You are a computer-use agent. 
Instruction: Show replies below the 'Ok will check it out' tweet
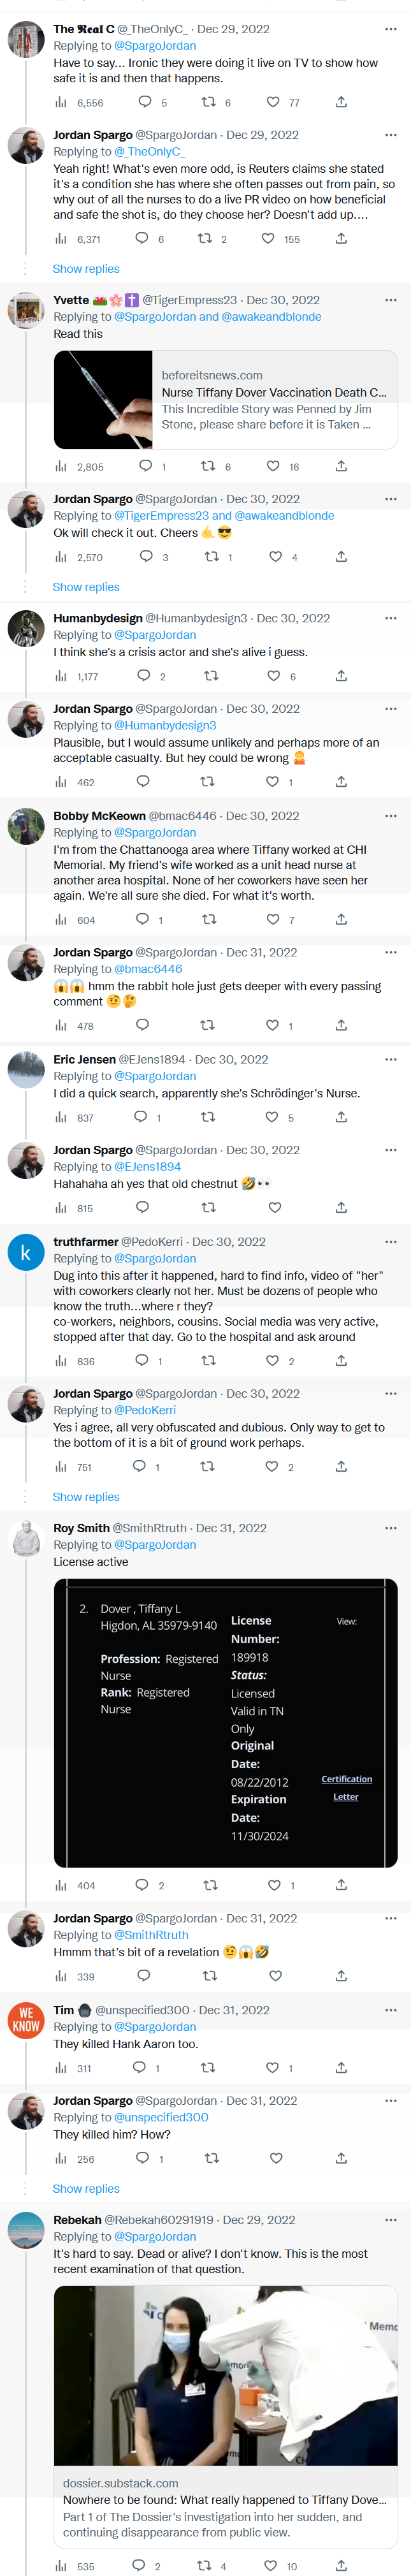(86, 587)
